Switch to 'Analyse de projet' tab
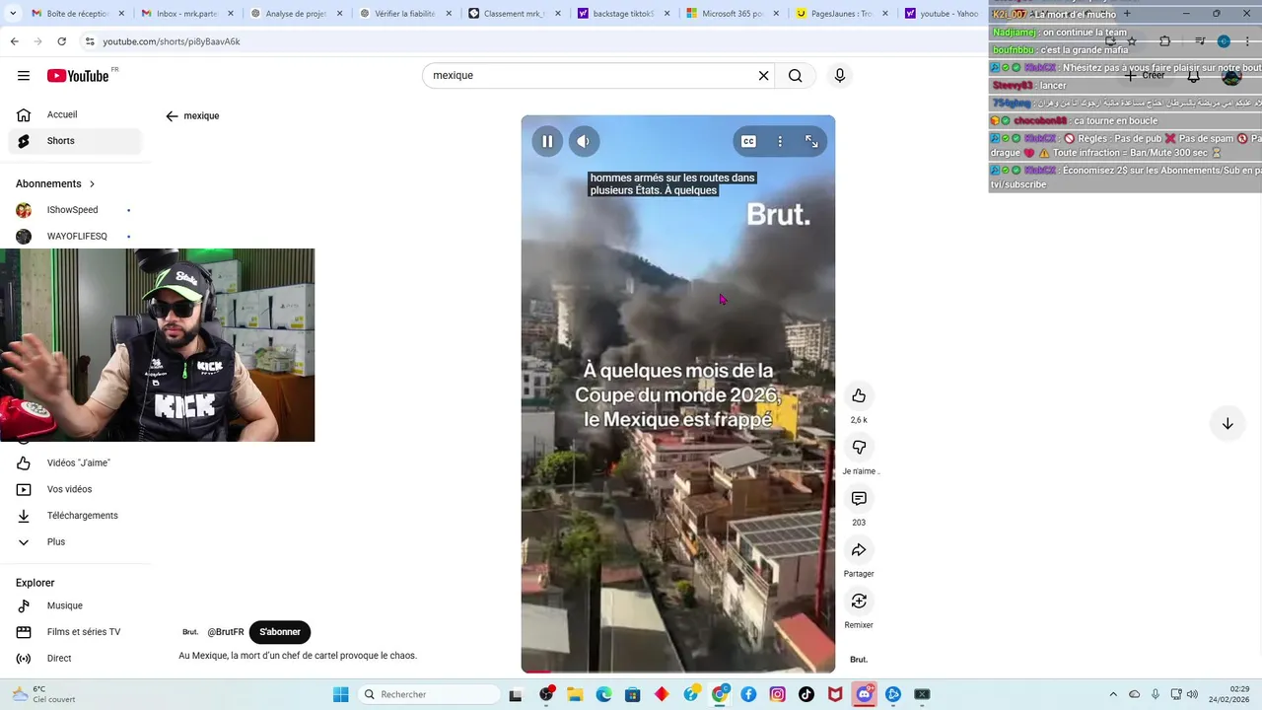 click(296, 14)
